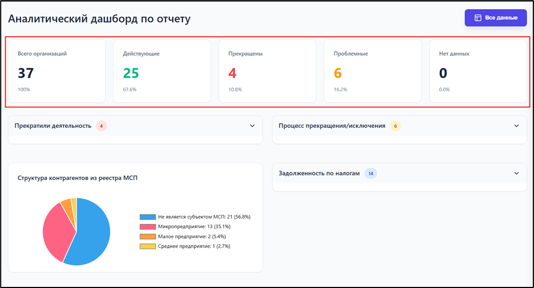Toggle the pink Микропредприятие legend swatch
The height and width of the screenshot is (288, 534).
click(147, 226)
